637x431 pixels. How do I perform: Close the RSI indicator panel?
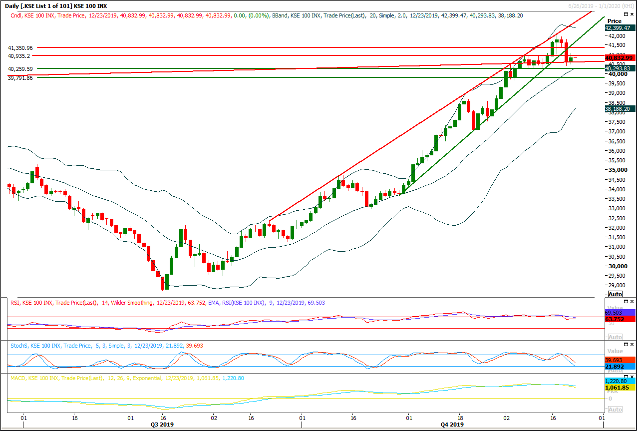(x=632, y=302)
